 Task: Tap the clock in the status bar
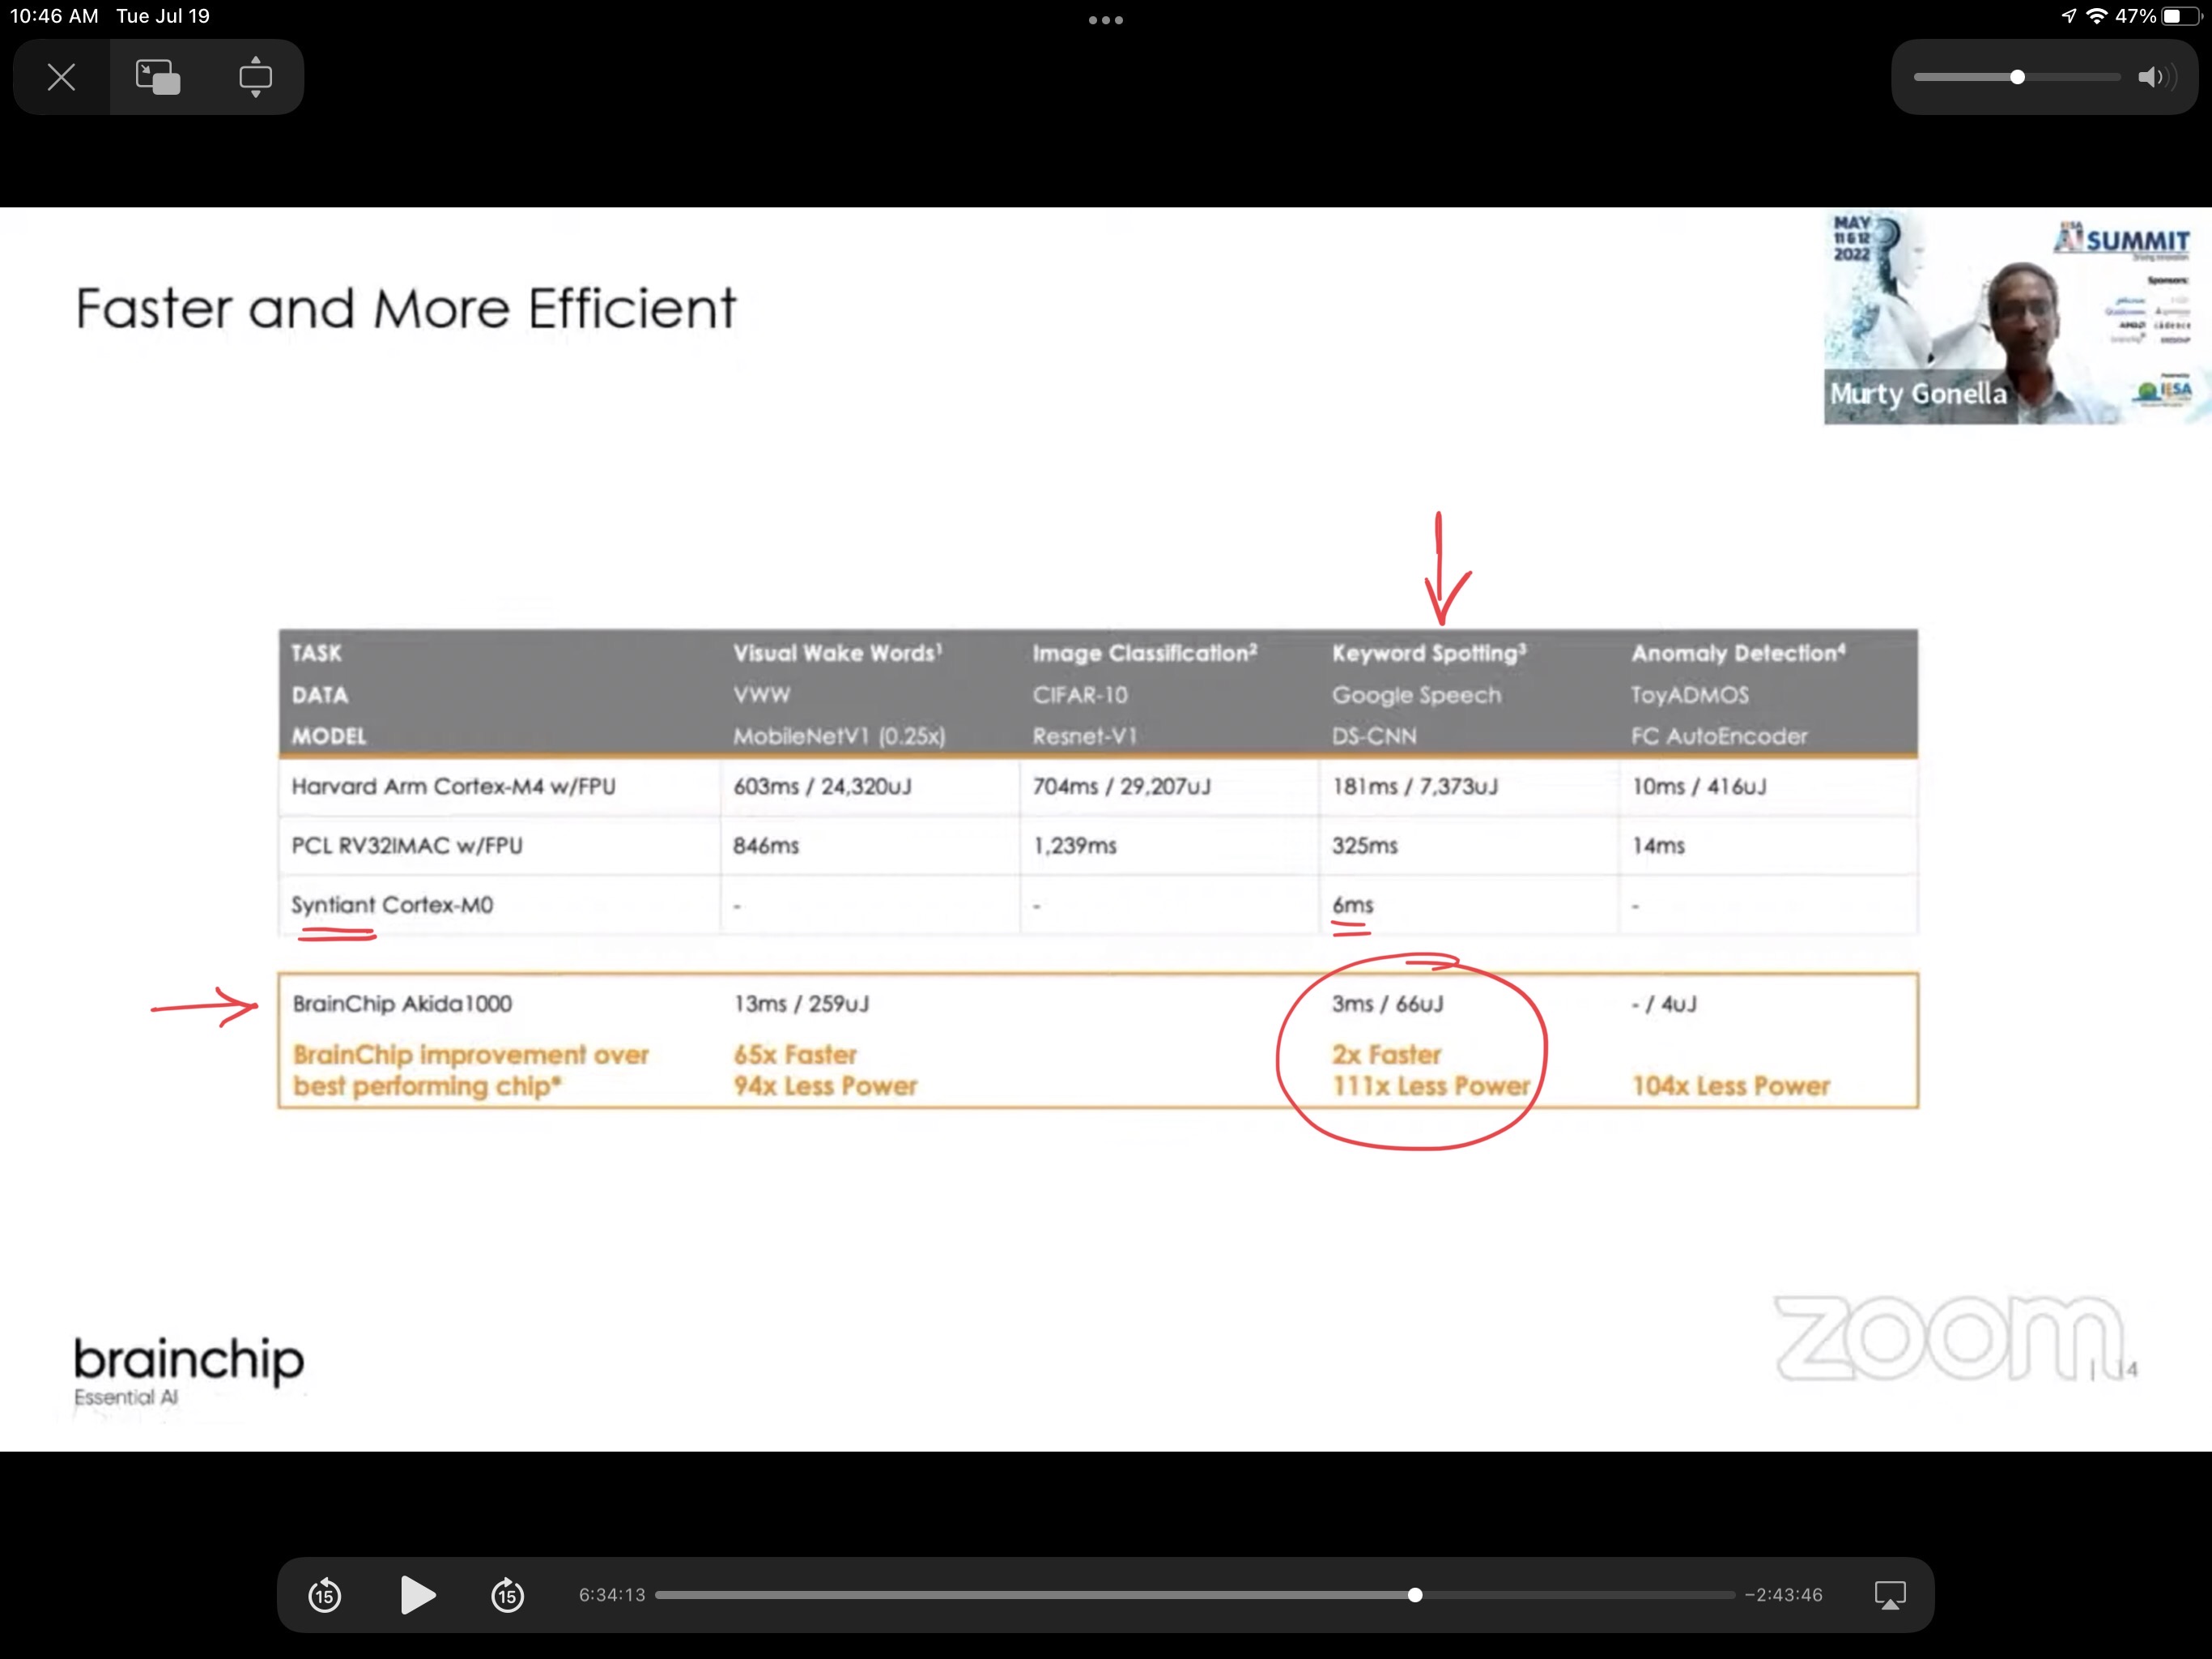pyautogui.click(x=55, y=16)
